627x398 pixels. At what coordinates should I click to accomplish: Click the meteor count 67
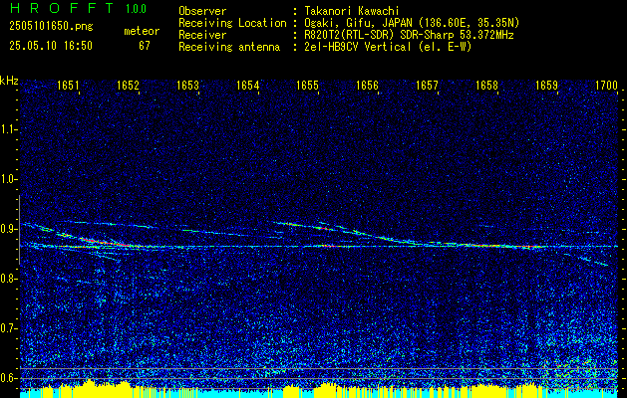(145, 46)
